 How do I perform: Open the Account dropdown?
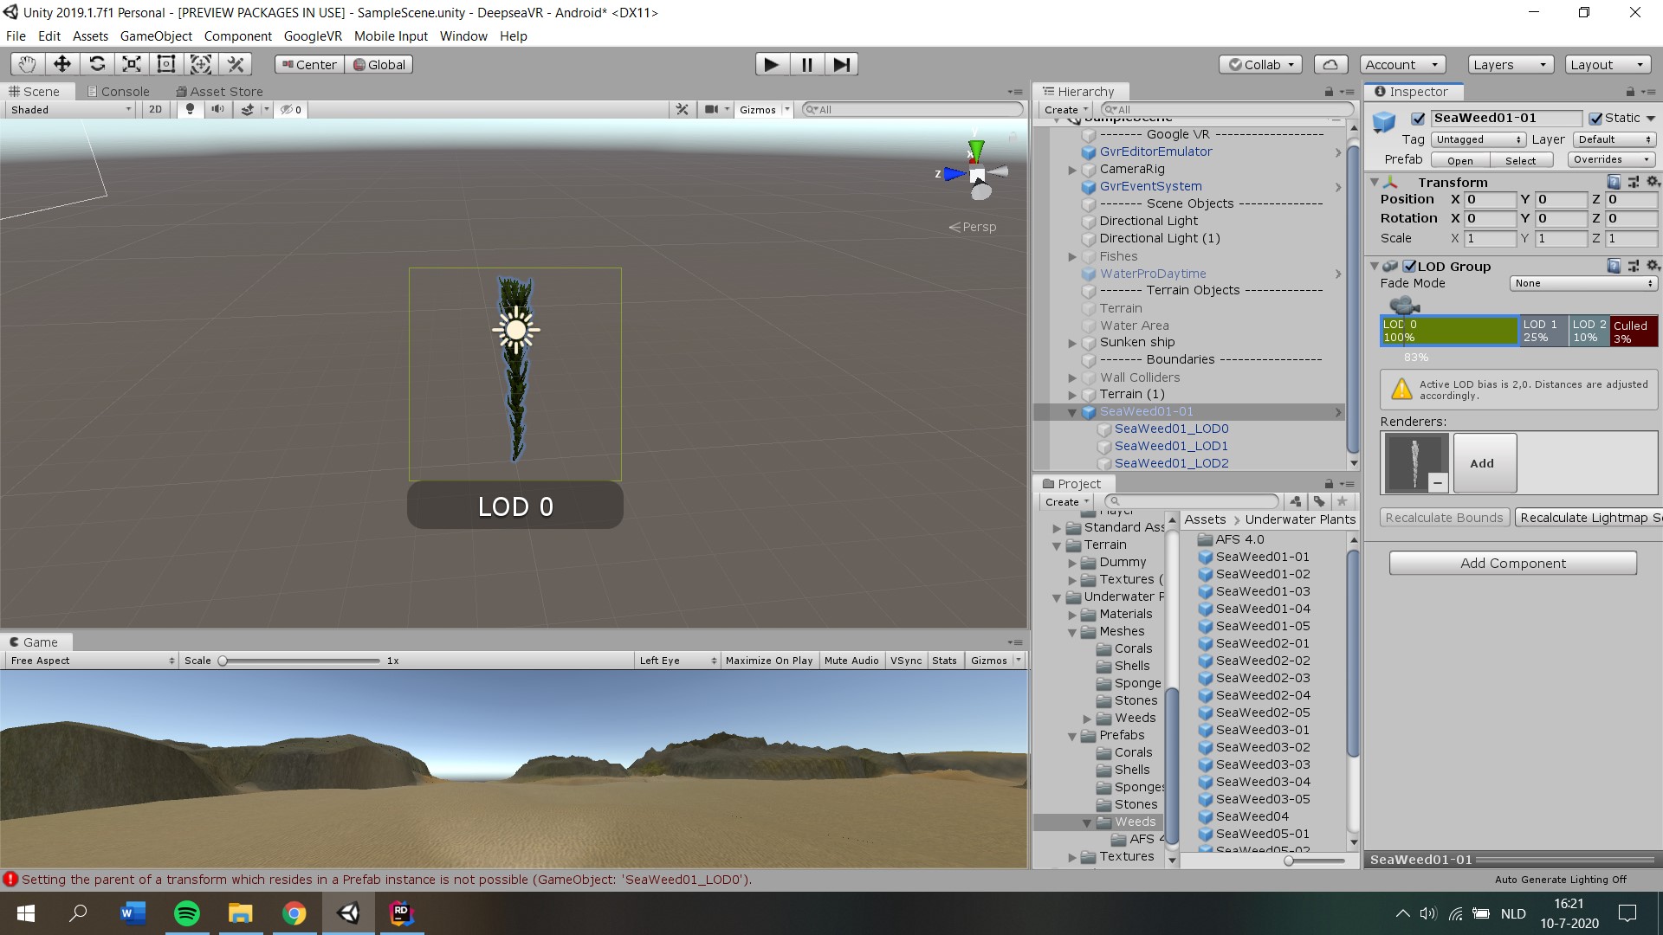tap(1402, 64)
